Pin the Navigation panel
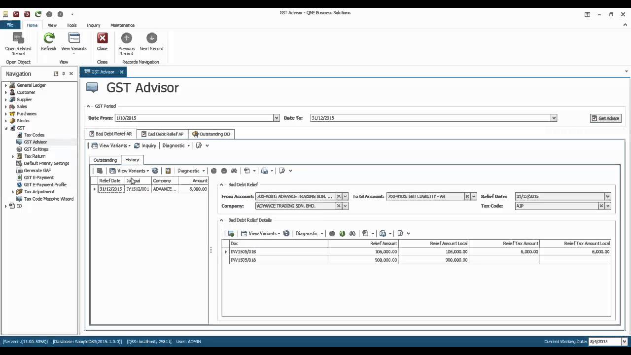Image resolution: width=631 pixels, height=355 pixels. (64, 73)
